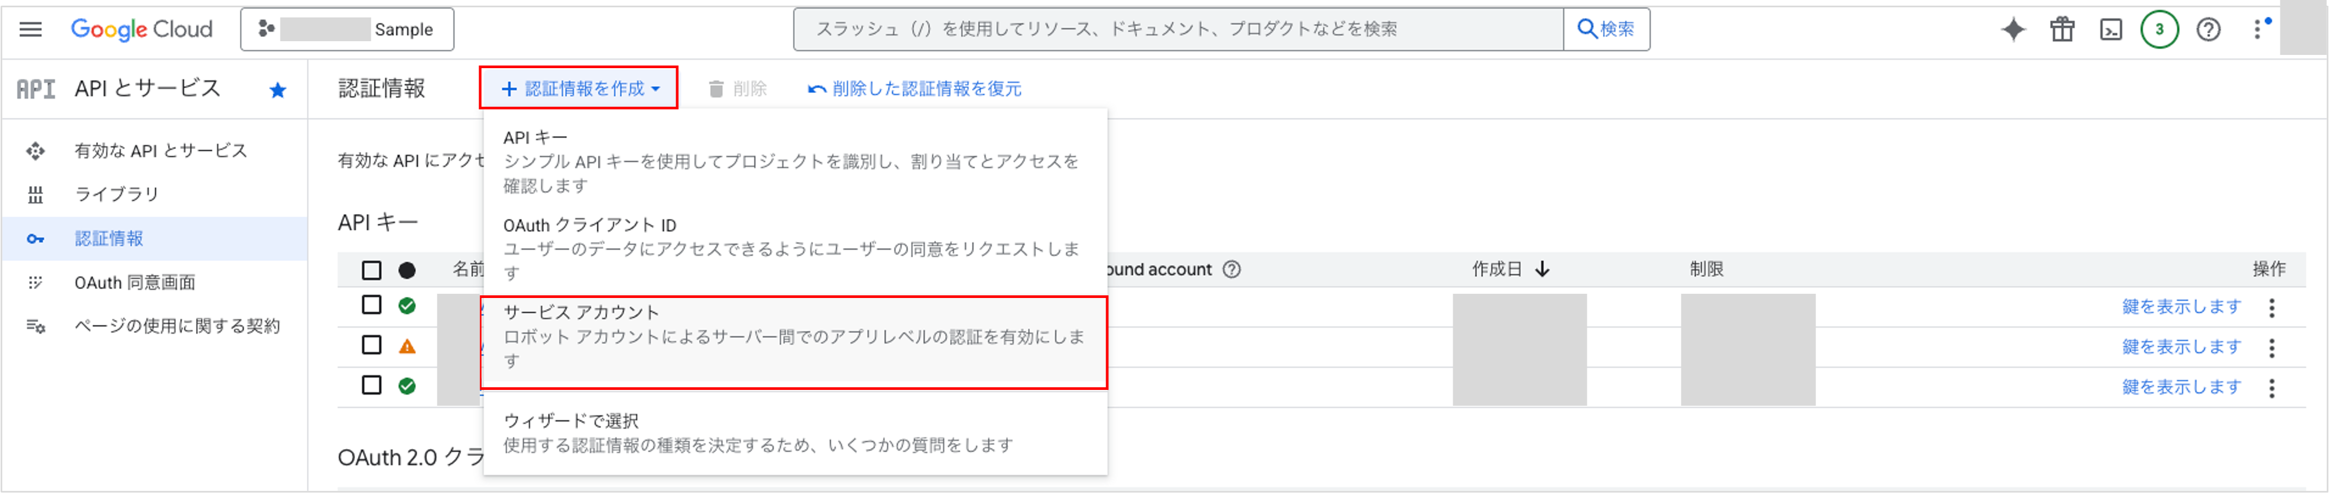
Task: Click the green check status of third row
Action: pyautogui.click(x=407, y=386)
